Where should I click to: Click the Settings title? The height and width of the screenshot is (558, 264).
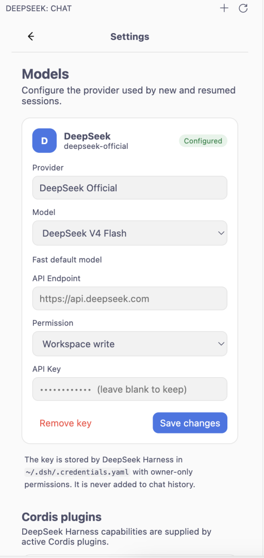[x=130, y=36]
